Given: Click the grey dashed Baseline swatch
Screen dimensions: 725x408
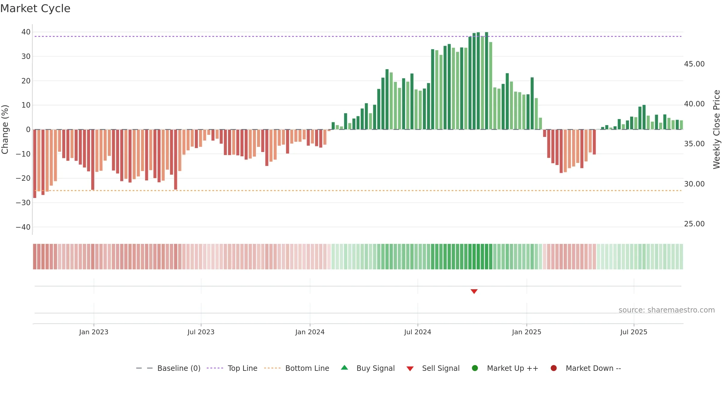Looking at the screenshot, I should click(x=144, y=368).
